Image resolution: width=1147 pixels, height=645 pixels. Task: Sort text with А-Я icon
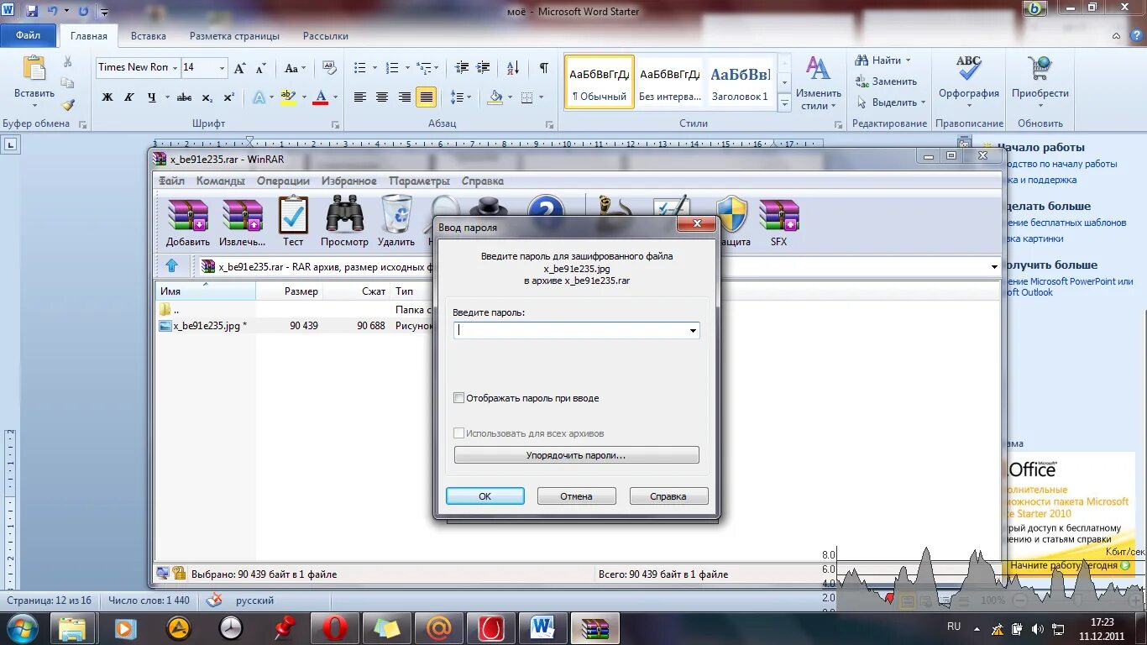tap(513, 68)
